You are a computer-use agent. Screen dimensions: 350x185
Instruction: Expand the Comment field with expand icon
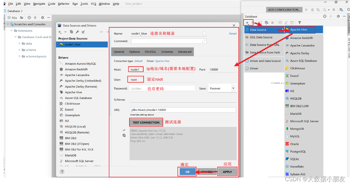coord(204,41)
